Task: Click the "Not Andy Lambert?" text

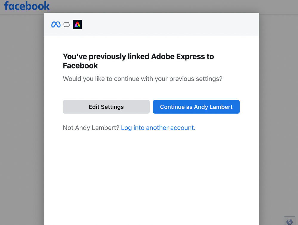Action: pyautogui.click(x=91, y=128)
